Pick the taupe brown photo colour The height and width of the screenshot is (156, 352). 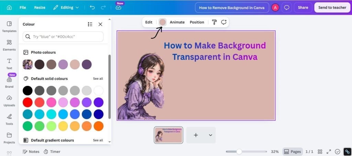tap(51, 64)
